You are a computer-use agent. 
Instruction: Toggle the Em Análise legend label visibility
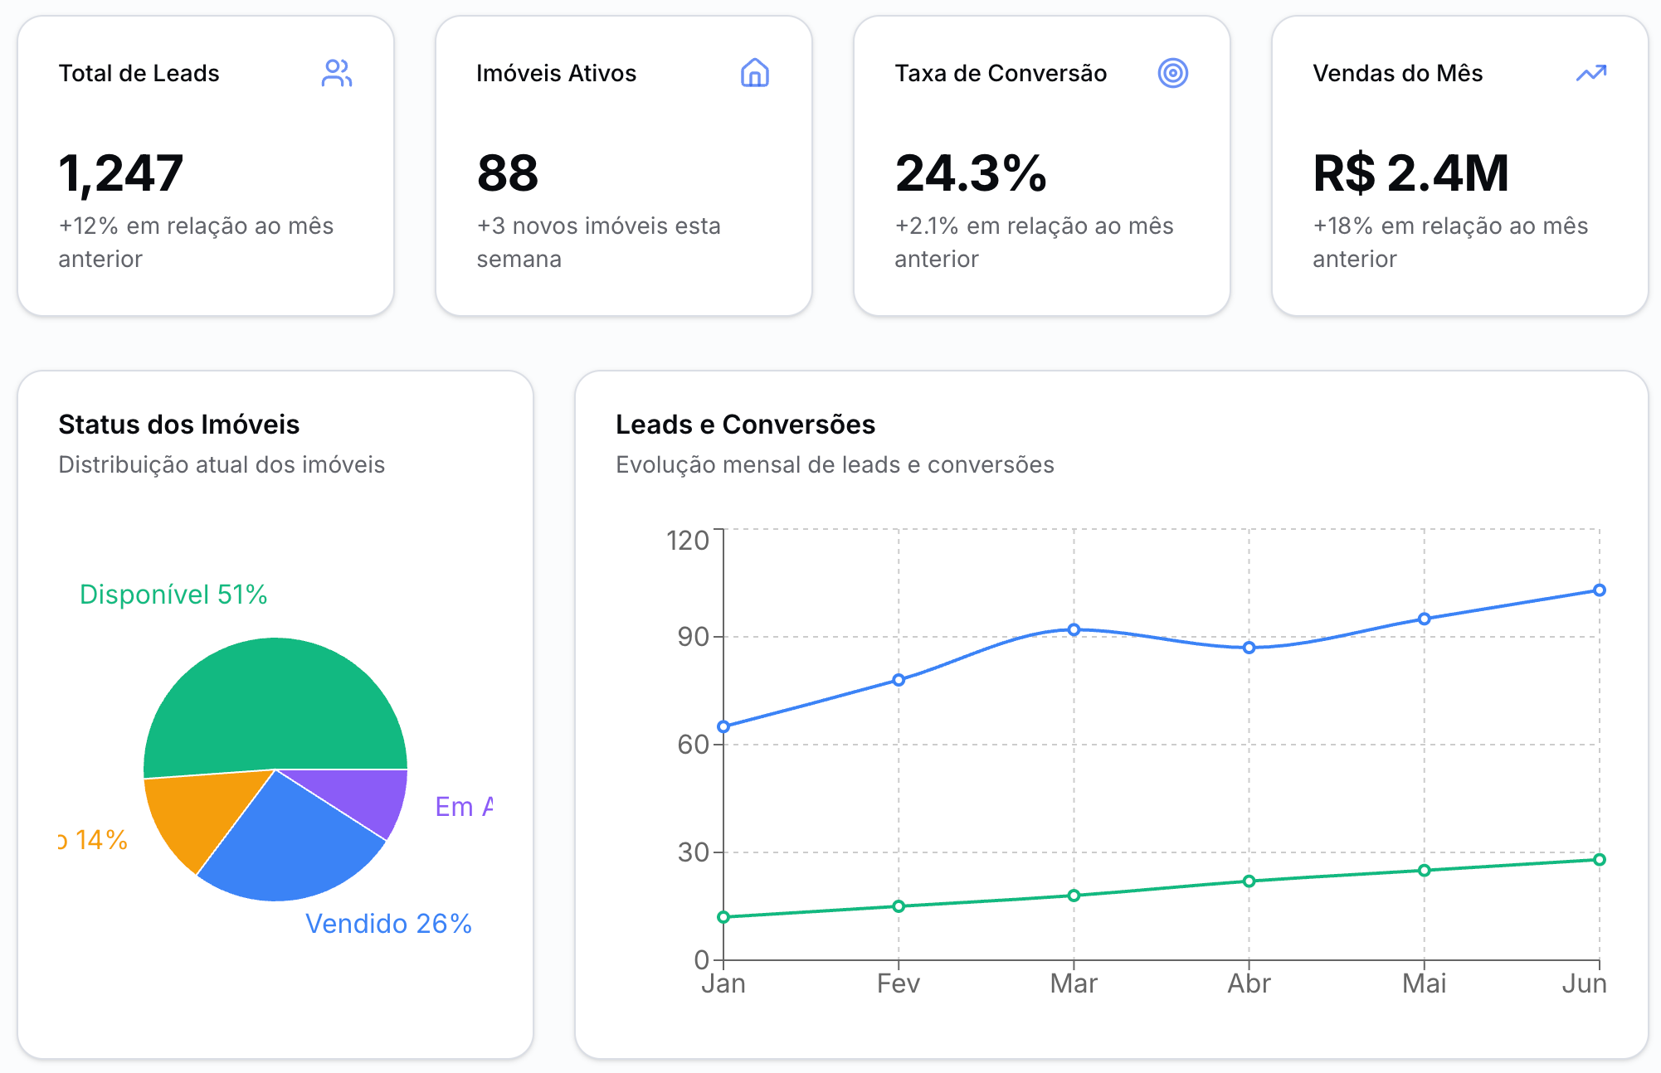[465, 806]
